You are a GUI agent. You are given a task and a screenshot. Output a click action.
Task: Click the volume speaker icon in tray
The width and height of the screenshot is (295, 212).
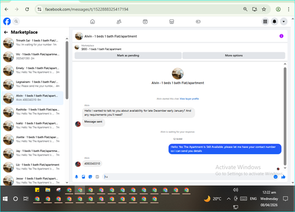(235, 190)
